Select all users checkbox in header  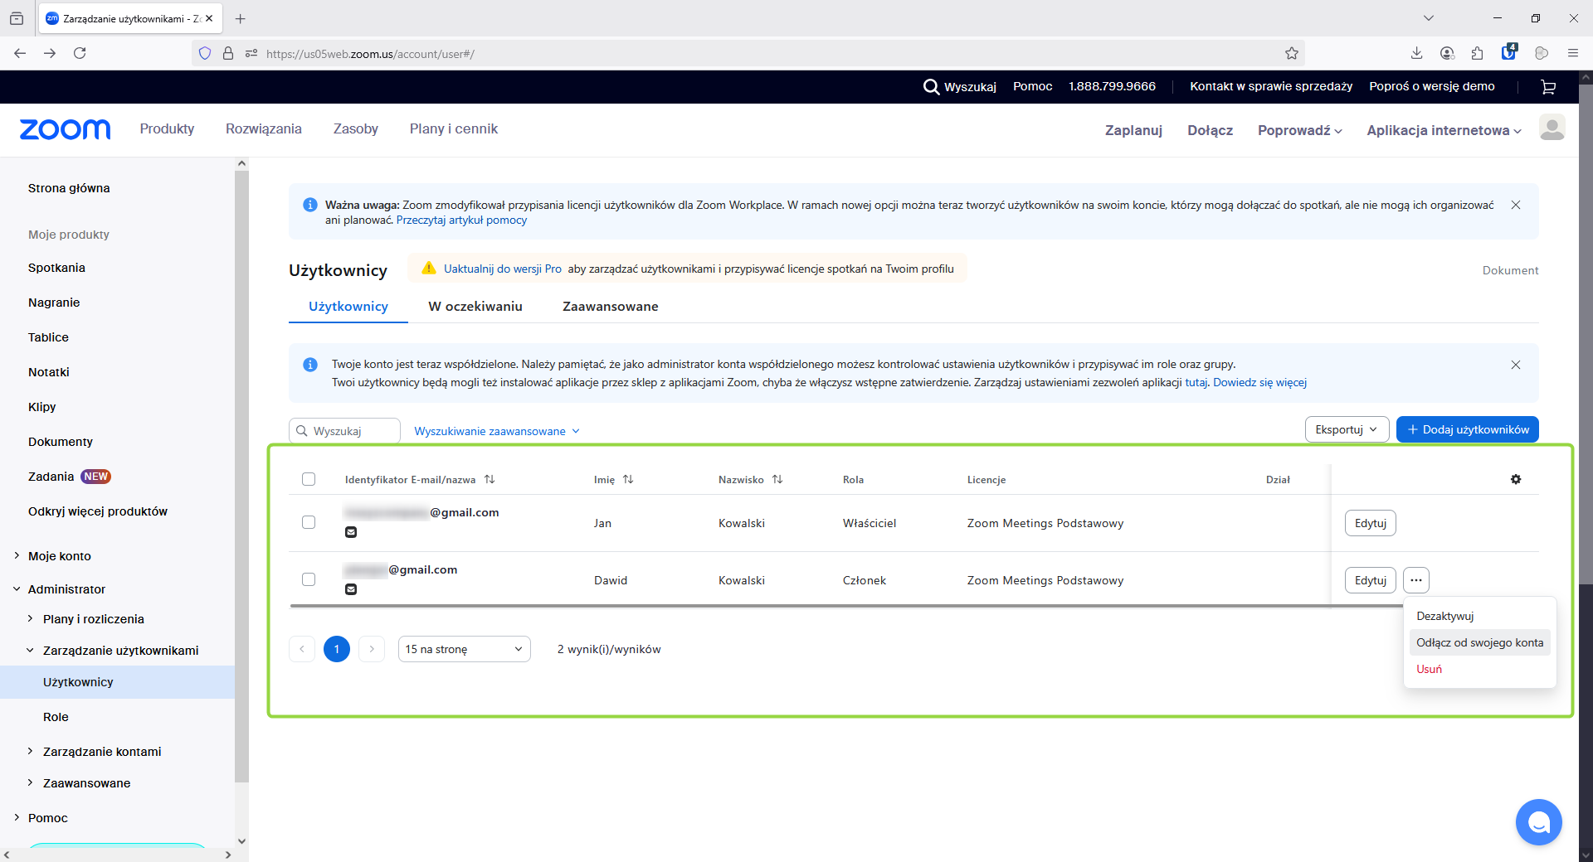(x=309, y=479)
